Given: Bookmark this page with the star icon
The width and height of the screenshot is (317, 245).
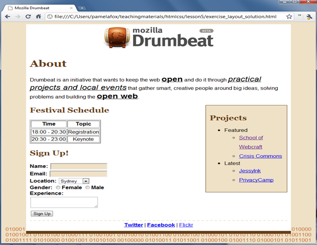Looking at the screenshot, I should tap(289, 17).
